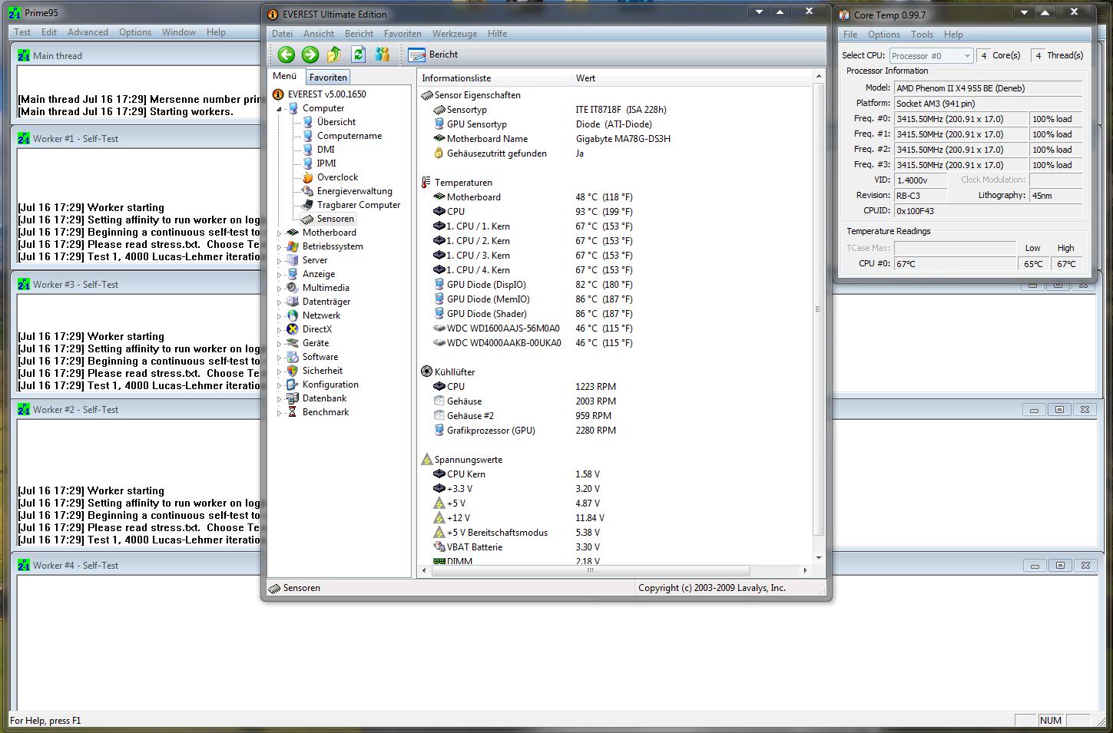This screenshot has width=1113, height=733.
Task: Click the Kühllüfter fan icon
Action: pos(427,372)
